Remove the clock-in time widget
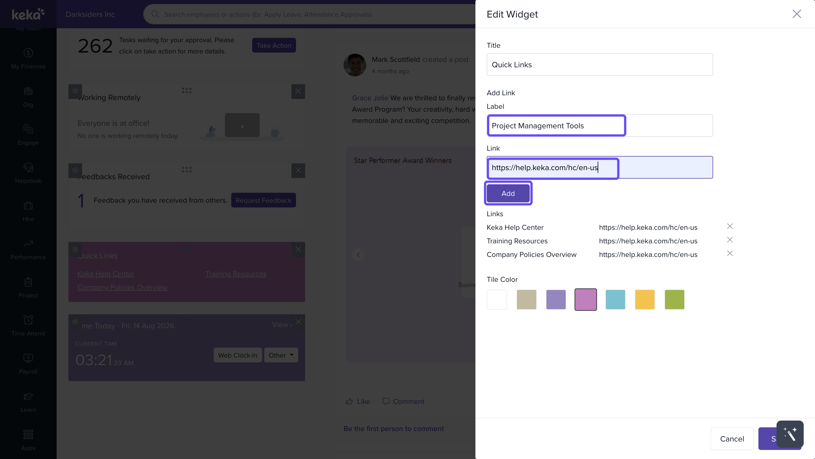The image size is (815, 459). [x=298, y=322]
